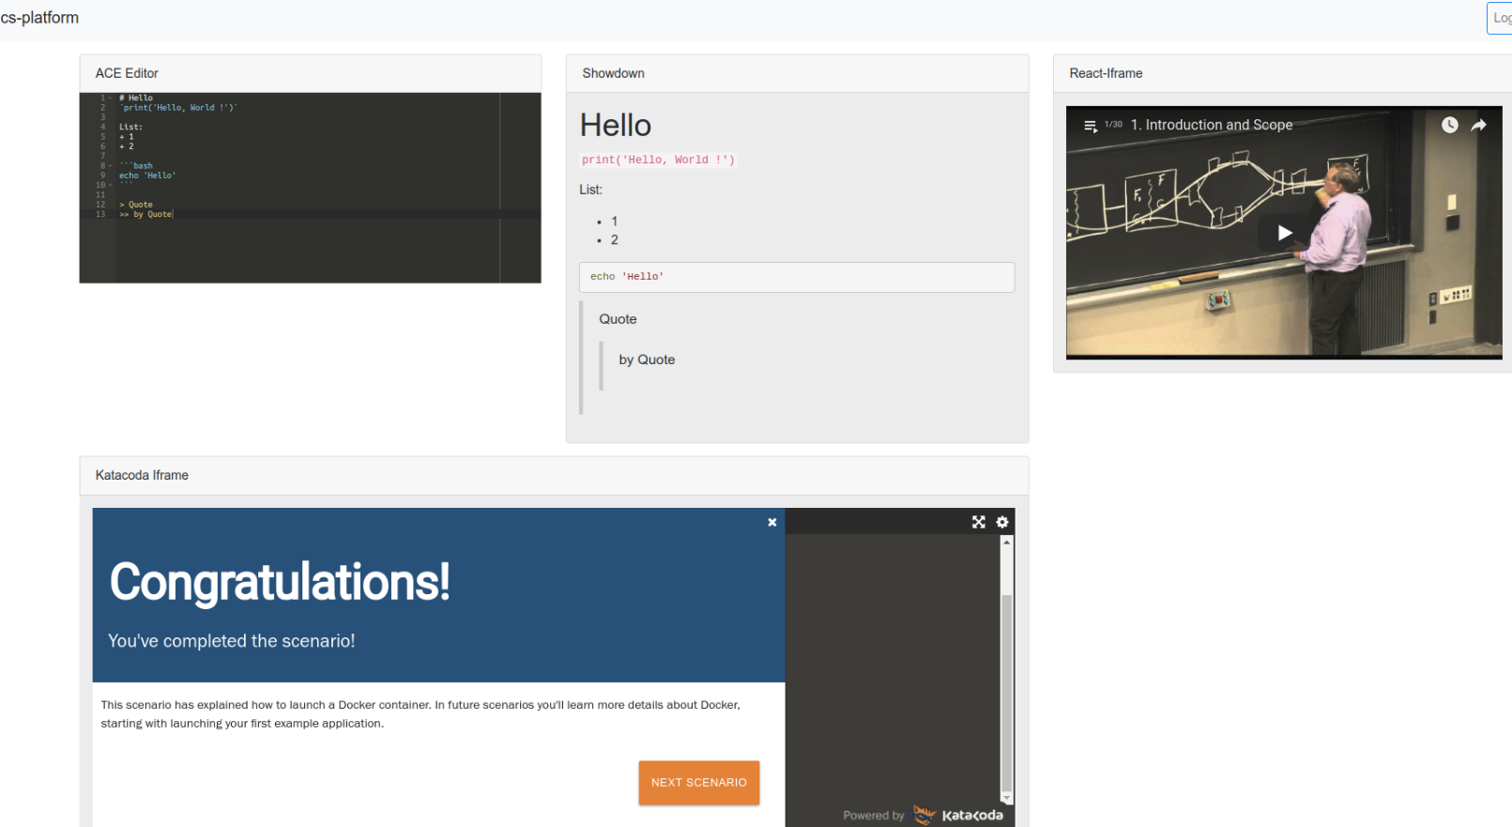This screenshot has width=1512, height=827.
Task: Play the Introduction and Scope video
Action: (1284, 233)
